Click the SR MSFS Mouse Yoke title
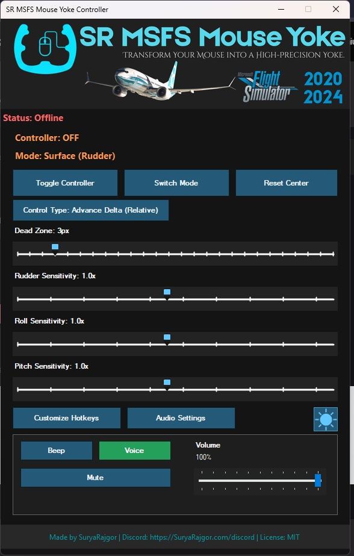Image resolution: width=354 pixels, height=556 pixels. (213, 37)
